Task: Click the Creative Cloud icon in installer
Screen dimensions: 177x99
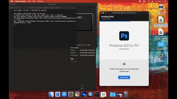Action: coord(124,64)
